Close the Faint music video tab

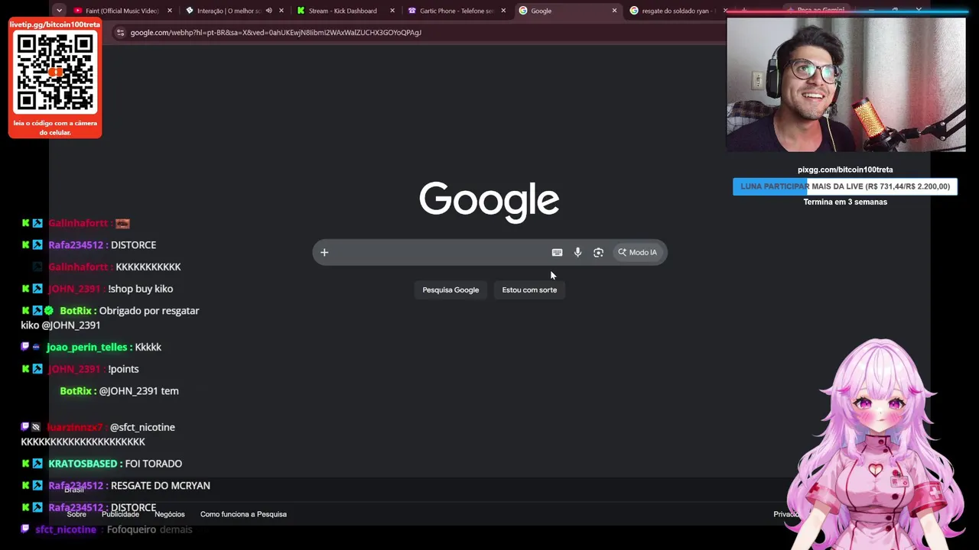click(170, 11)
